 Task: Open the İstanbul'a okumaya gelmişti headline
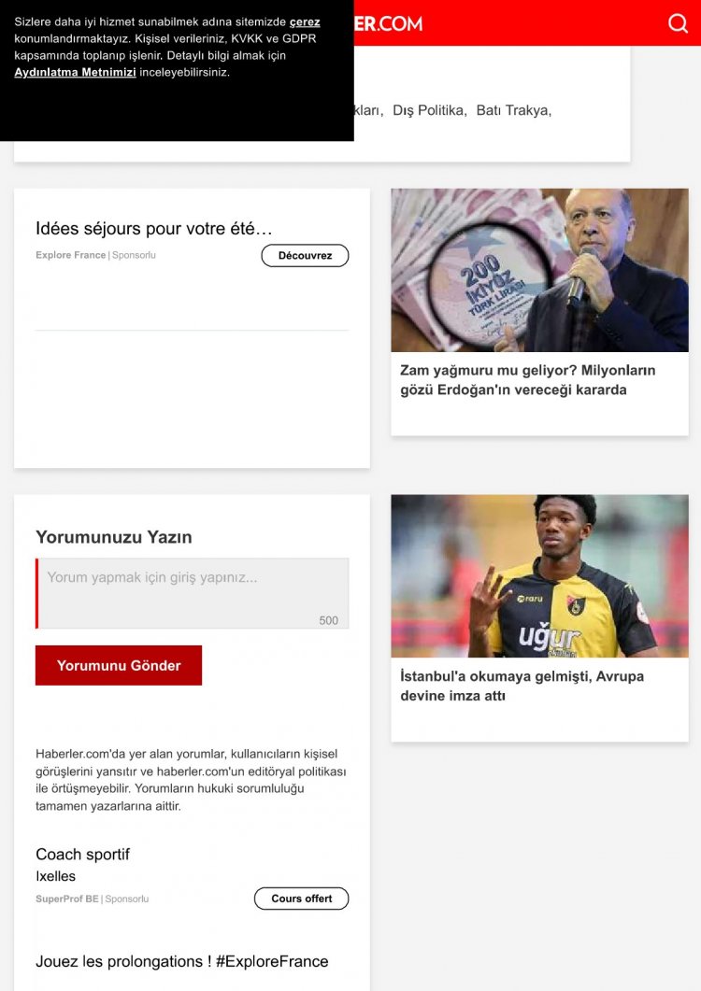point(522,686)
